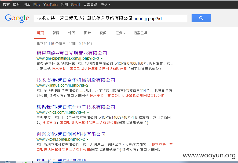Expand 更多 dropdown in the top black bar
Viewport: 238px width, 163px height.
point(105,5)
